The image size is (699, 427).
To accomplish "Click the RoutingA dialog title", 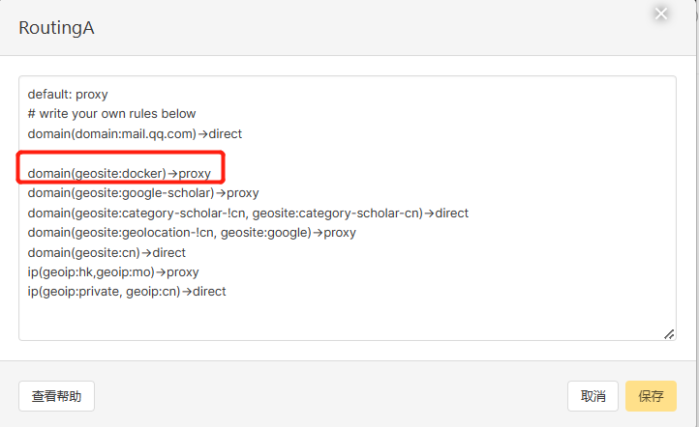I will click(56, 28).
